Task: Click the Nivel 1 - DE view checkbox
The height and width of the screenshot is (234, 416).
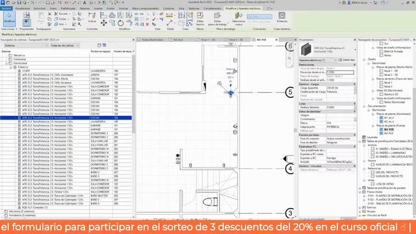Action: point(382,71)
